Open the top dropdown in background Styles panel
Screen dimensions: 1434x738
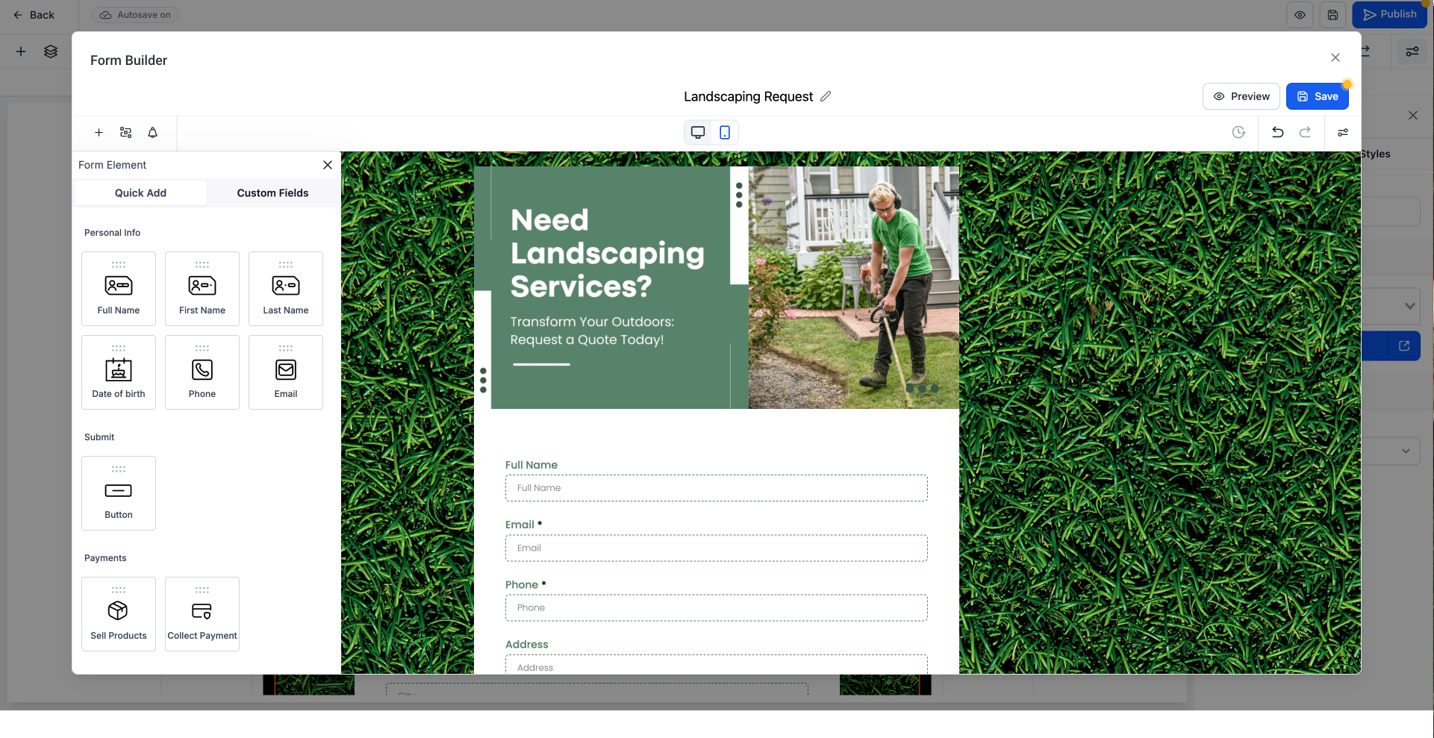(x=1391, y=306)
